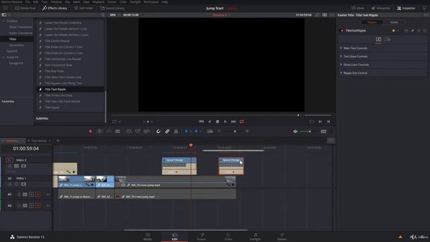Image resolution: width=430 pixels, height=242 pixels.
Task: Solo audio track A1
Action: (x=32, y=194)
